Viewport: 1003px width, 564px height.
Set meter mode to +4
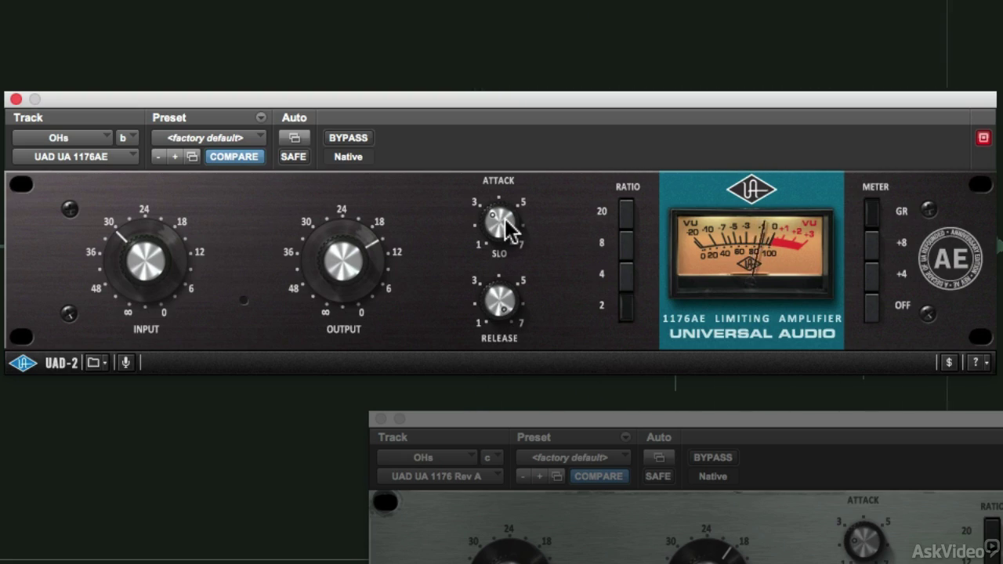tap(871, 275)
